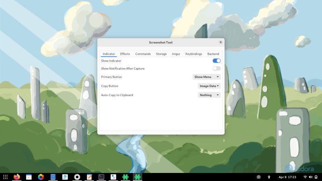Viewport: 322px width, 181px height.
Task: Open the text editor notepad-with-pencil icon
Action: pyautogui.click(x=89, y=177)
